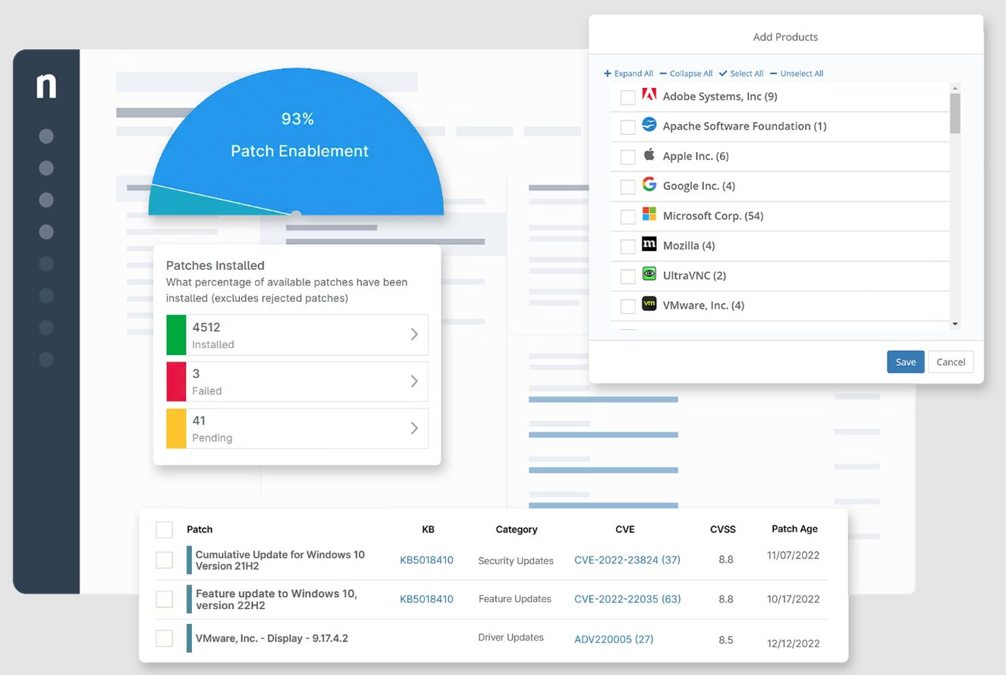The width and height of the screenshot is (1006, 675).
Task: Click the Mozilla logo icon
Action: [649, 244]
